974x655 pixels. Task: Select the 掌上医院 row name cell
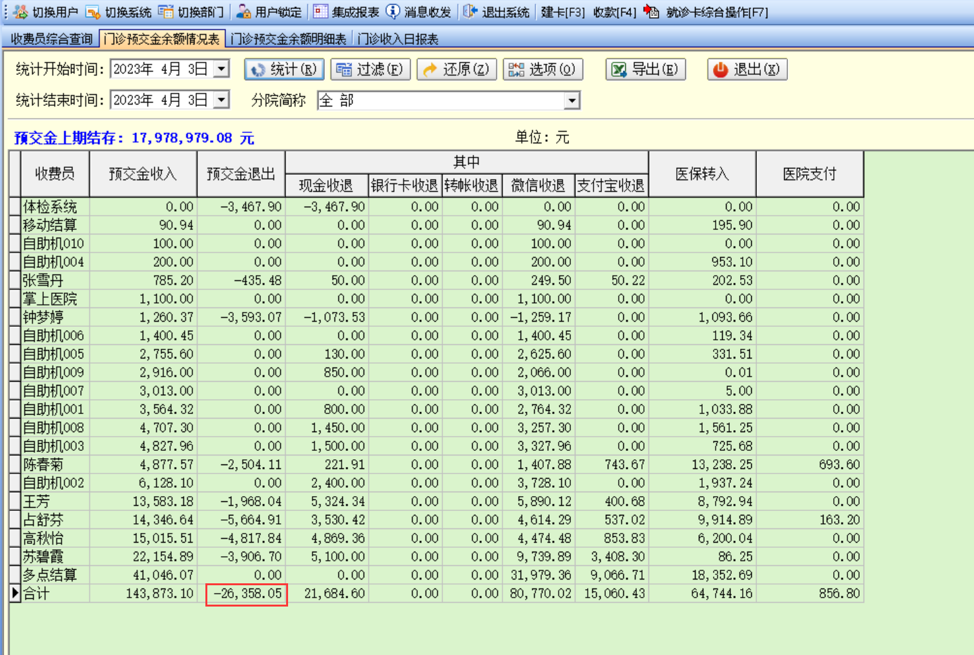(x=55, y=298)
